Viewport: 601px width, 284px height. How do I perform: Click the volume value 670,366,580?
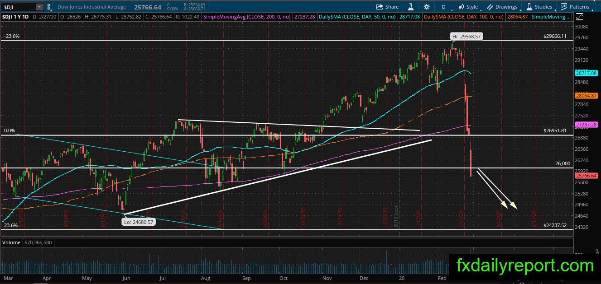pyautogui.click(x=38, y=242)
